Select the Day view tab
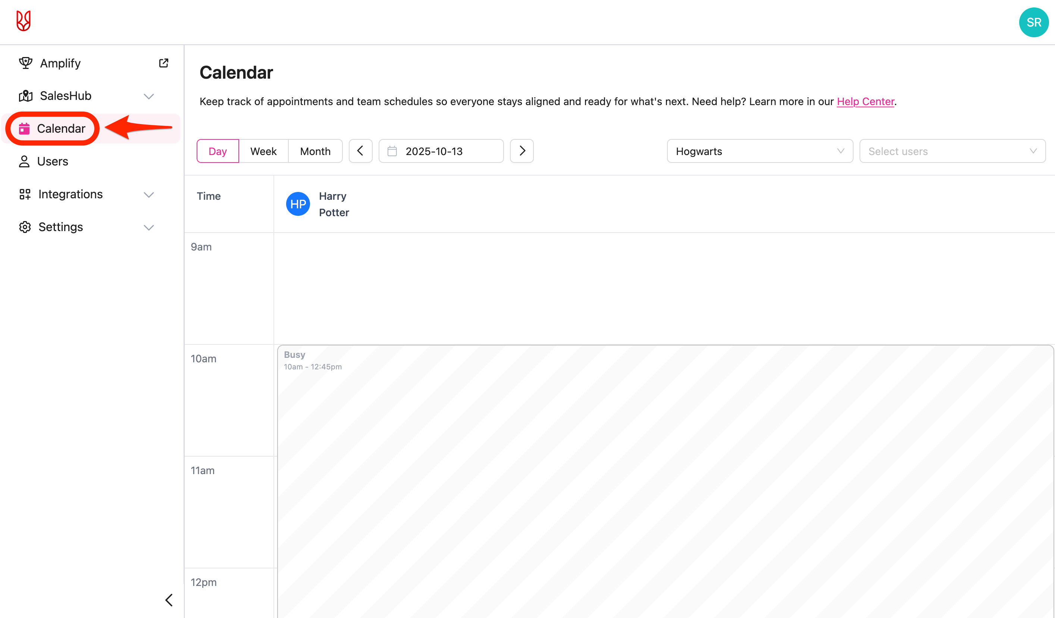 coord(218,151)
